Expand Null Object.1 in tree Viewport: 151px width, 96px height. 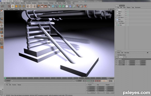[116, 17]
